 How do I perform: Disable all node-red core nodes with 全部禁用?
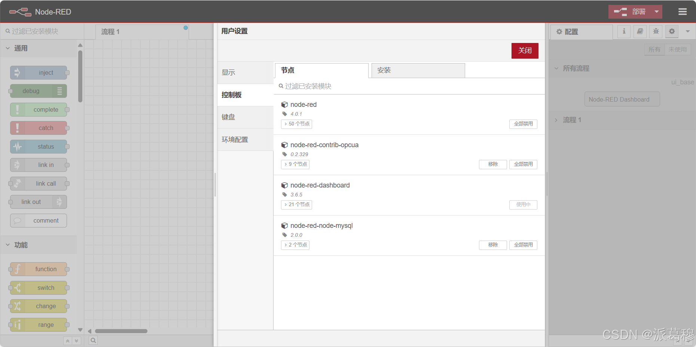point(523,124)
